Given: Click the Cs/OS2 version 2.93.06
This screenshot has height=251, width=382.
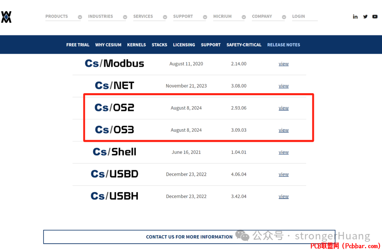Looking at the screenshot, I should pos(239,108).
